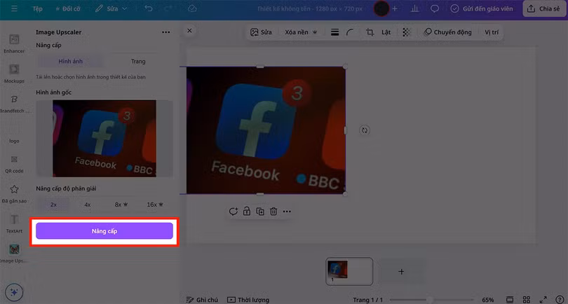Select the 2x resolution option

tap(54, 205)
